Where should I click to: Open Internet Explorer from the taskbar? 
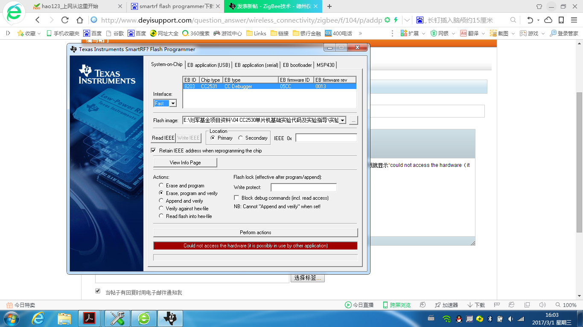click(38, 318)
